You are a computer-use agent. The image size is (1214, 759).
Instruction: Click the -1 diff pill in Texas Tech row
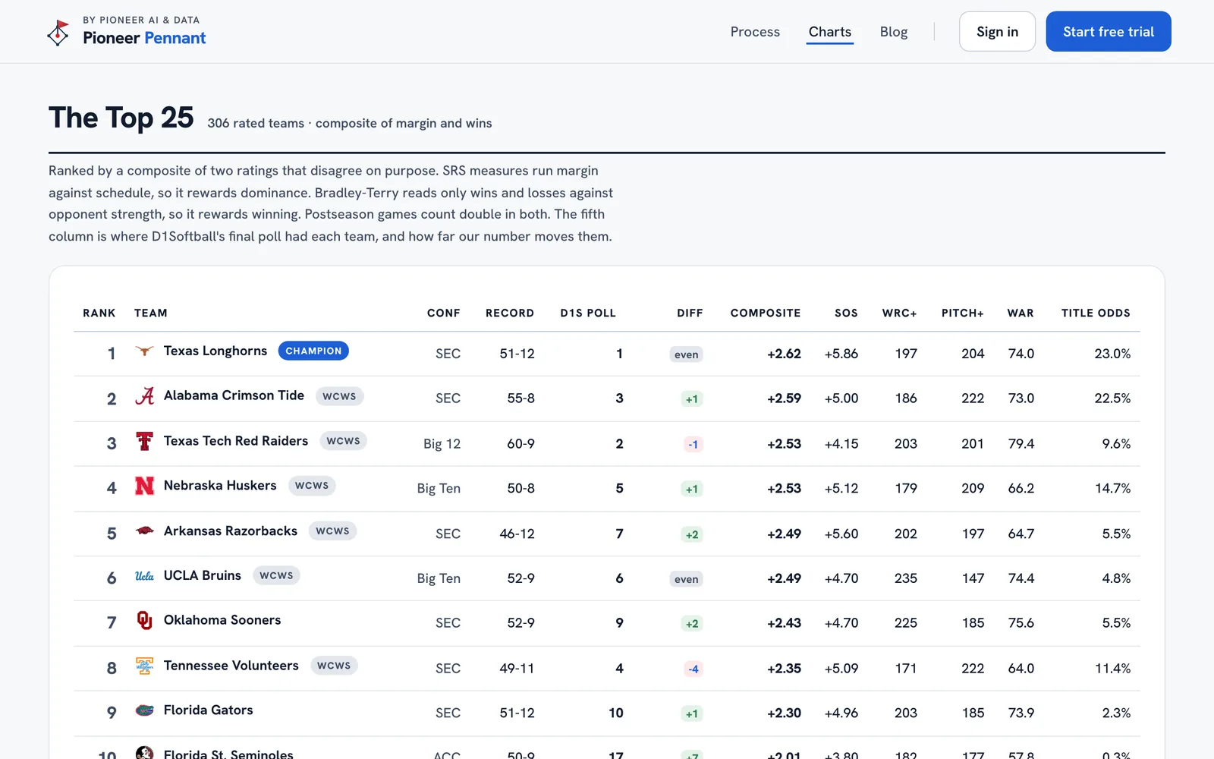pos(693,444)
